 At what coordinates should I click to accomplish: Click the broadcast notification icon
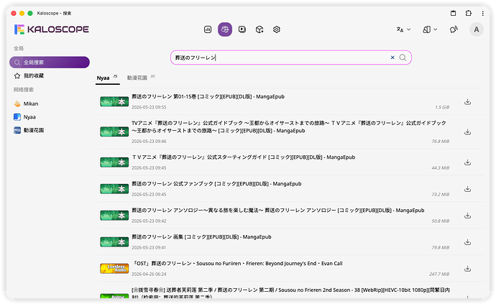point(454,29)
